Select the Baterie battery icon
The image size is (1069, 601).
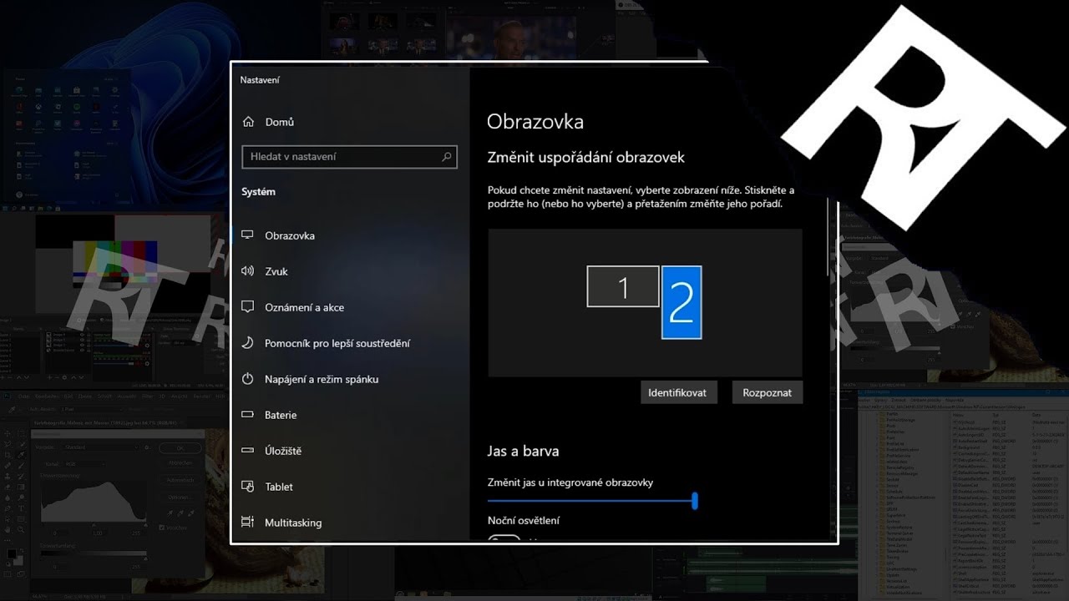coord(247,415)
